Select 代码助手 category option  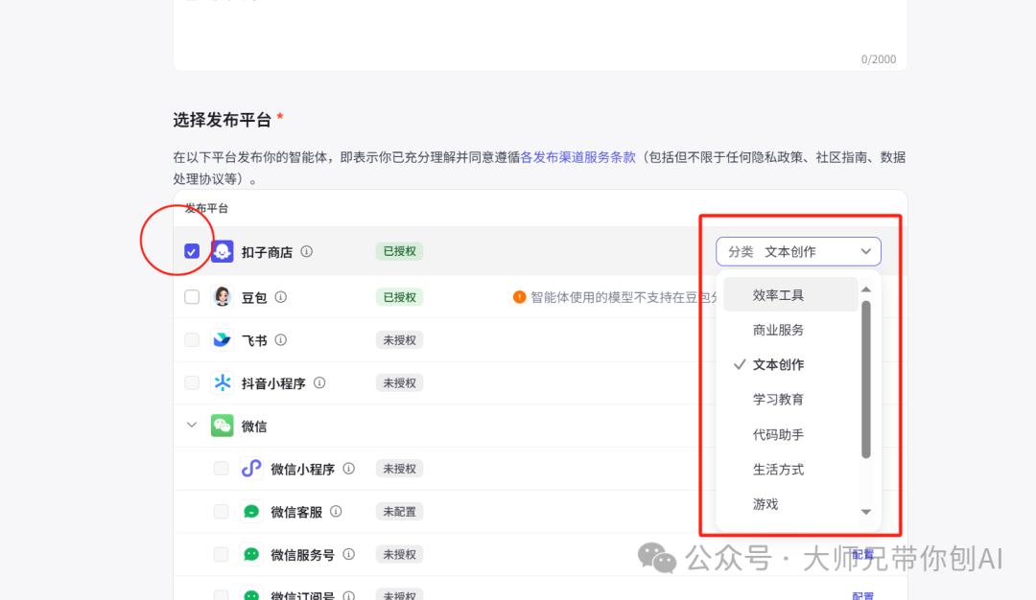pos(790,434)
